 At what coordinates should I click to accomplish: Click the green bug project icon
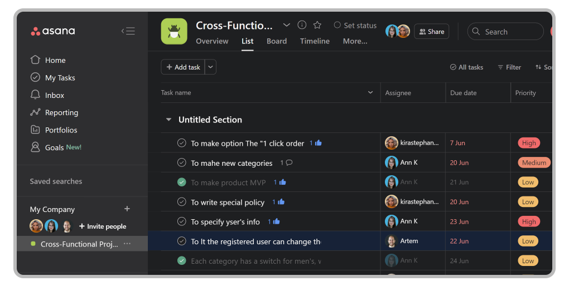(174, 32)
